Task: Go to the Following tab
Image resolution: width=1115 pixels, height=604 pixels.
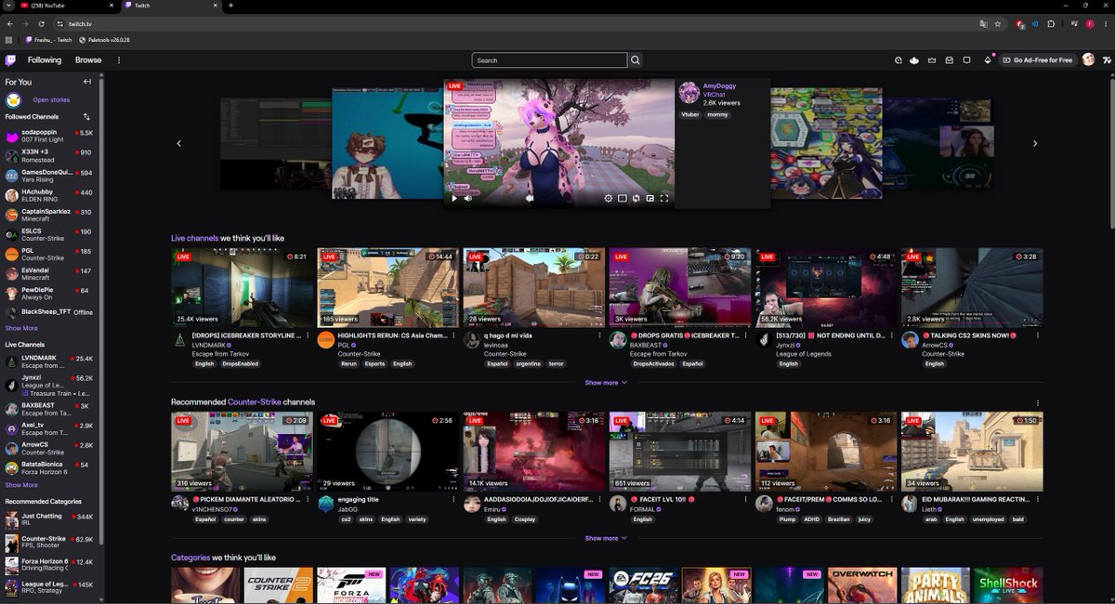Action: pyautogui.click(x=45, y=60)
